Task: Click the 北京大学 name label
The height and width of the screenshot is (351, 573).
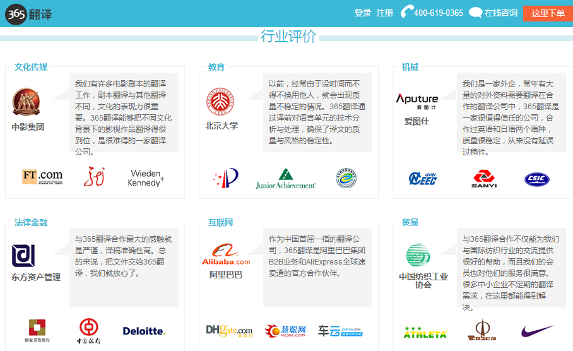Action: point(222,126)
